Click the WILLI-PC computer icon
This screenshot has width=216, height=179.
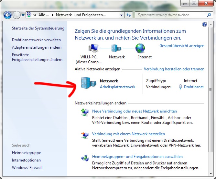pos(93,49)
